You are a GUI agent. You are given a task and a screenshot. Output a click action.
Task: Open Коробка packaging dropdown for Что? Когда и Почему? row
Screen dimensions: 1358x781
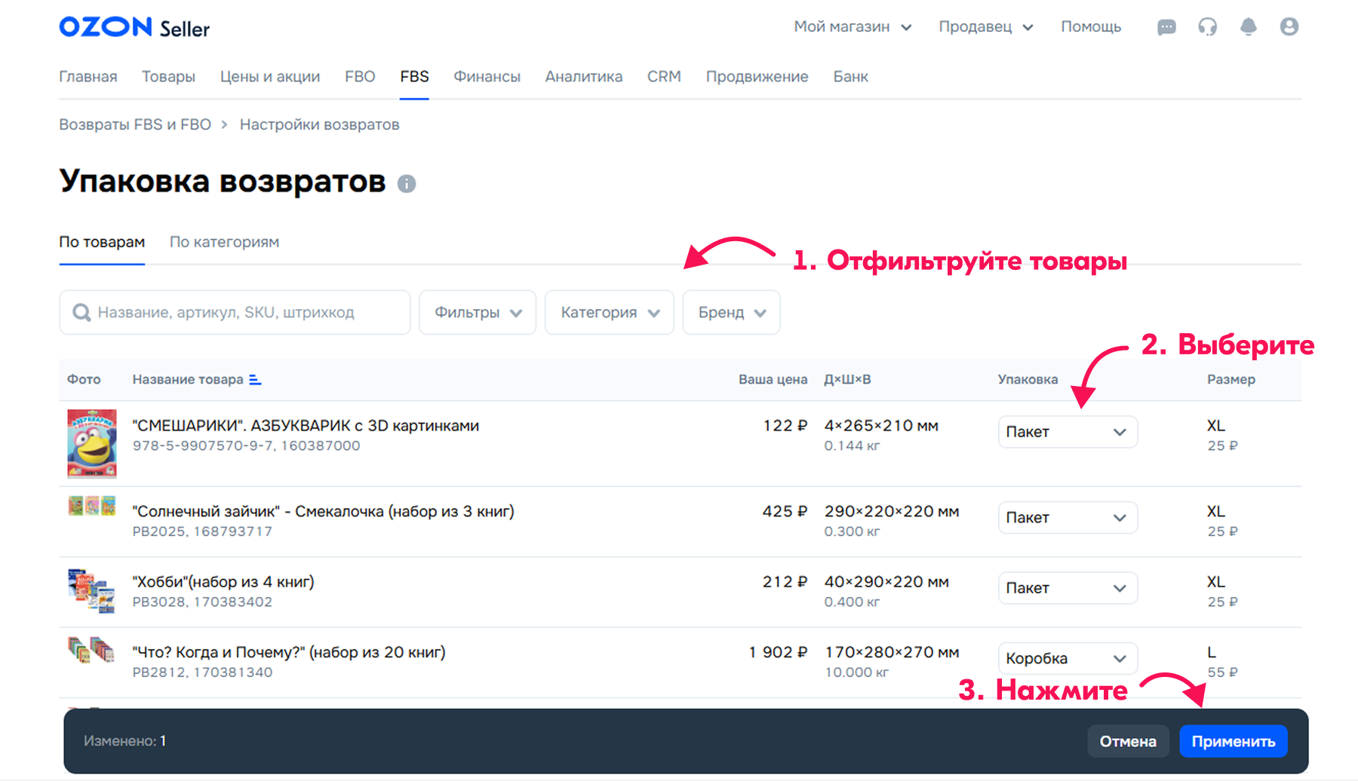coord(1068,658)
